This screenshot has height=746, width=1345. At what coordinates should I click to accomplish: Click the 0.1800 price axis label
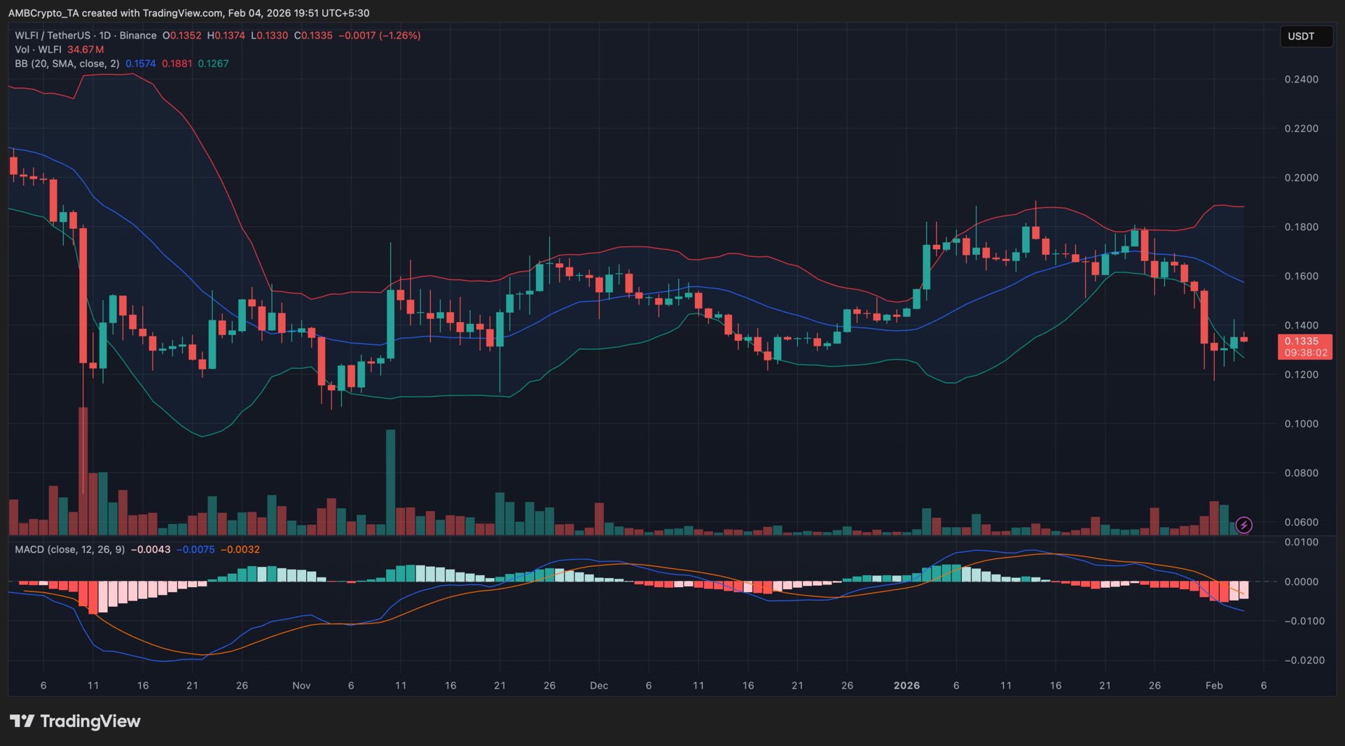tap(1302, 227)
